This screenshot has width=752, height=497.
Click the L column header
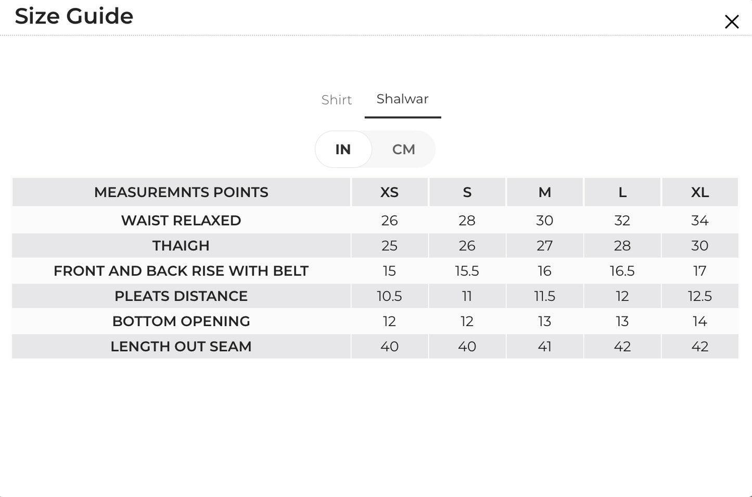[x=622, y=192]
